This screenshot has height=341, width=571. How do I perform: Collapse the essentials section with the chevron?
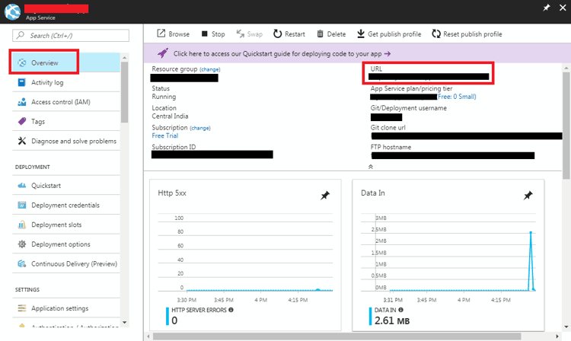point(371,165)
